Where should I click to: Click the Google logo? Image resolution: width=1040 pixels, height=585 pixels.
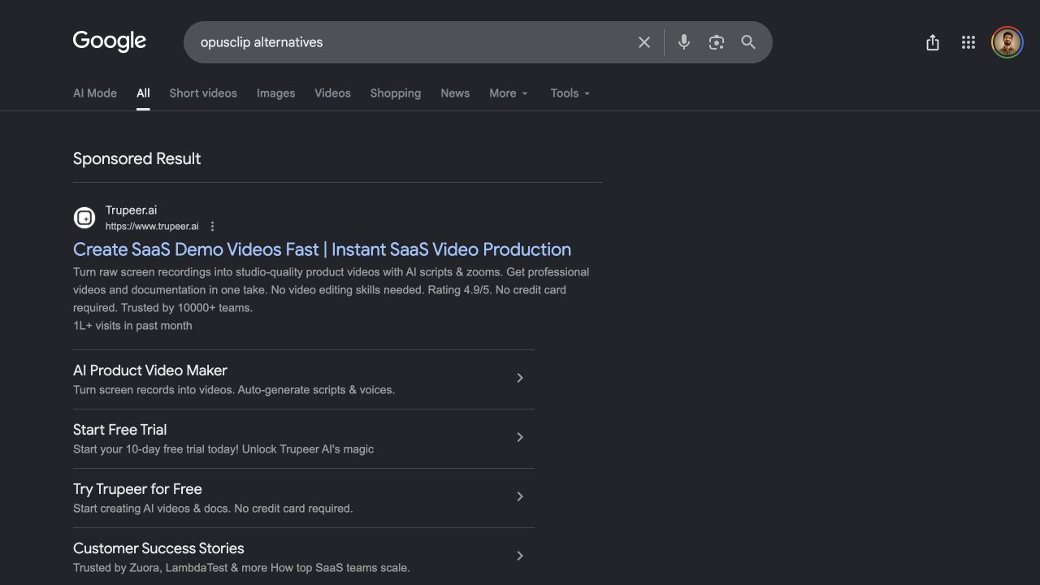click(x=110, y=41)
